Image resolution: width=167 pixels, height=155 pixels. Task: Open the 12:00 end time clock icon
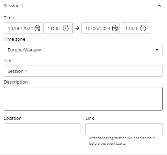click(143, 28)
